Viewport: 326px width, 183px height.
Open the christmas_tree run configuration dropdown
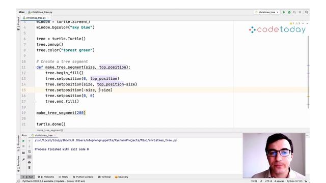267,12
